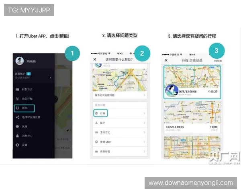Image resolution: width=241 pixels, height=193 pixels.
Task: Tap the link right of 行程 历史记录 title
Action: 218,61
